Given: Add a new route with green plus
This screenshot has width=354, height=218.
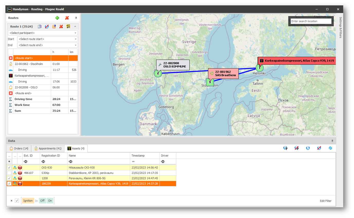Looking at the screenshot, I should [57, 18].
